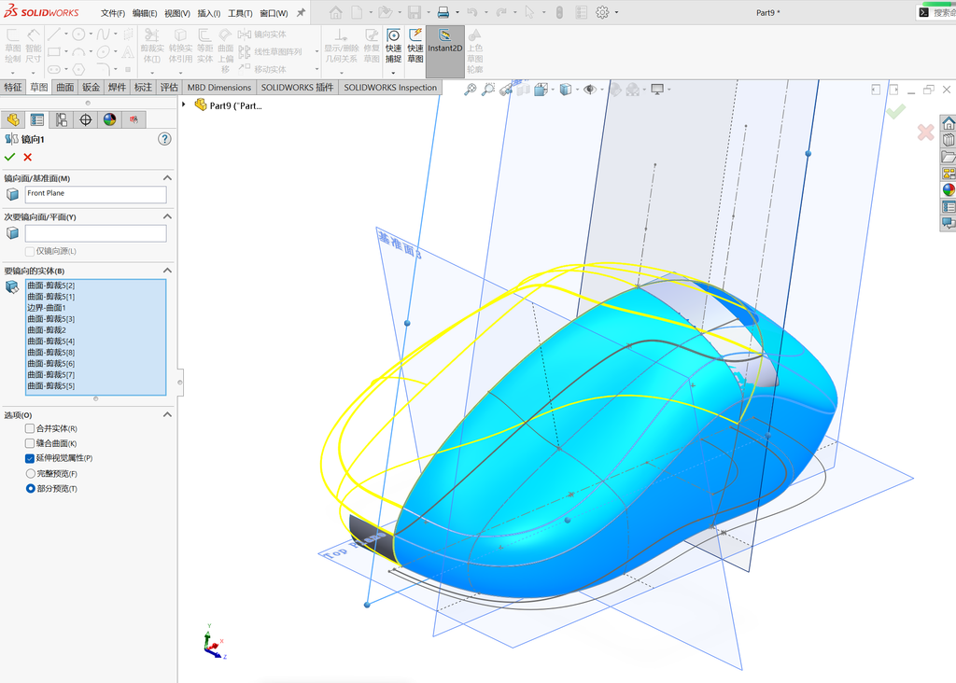Click the Zoom to Area icon
The width and height of the screenshot is (956, 683).
(x=488, y=90)
